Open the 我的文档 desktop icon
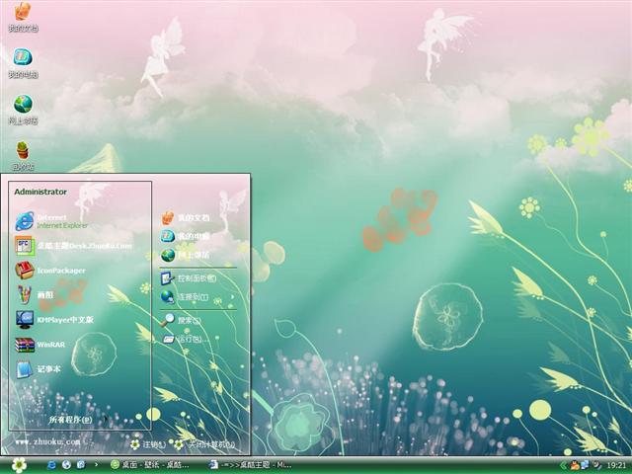The image size is (632, 474). [x=23, y=17]
